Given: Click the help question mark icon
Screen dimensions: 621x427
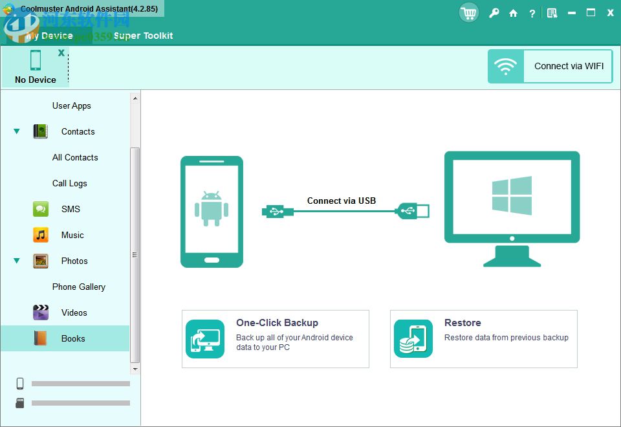Looking at the screenshot, I should click(x=532, y=12).
